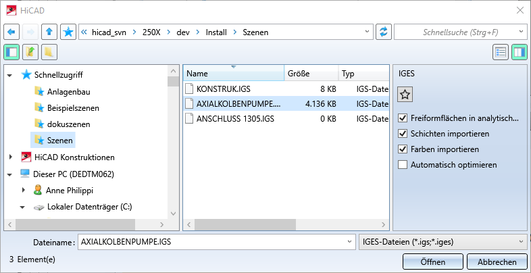The height and width of the screenshot is (273, 531).
Task: Collapse Lokaler Datenträger (C:) node
Action: pyautogui.click(x=23, y=207)
